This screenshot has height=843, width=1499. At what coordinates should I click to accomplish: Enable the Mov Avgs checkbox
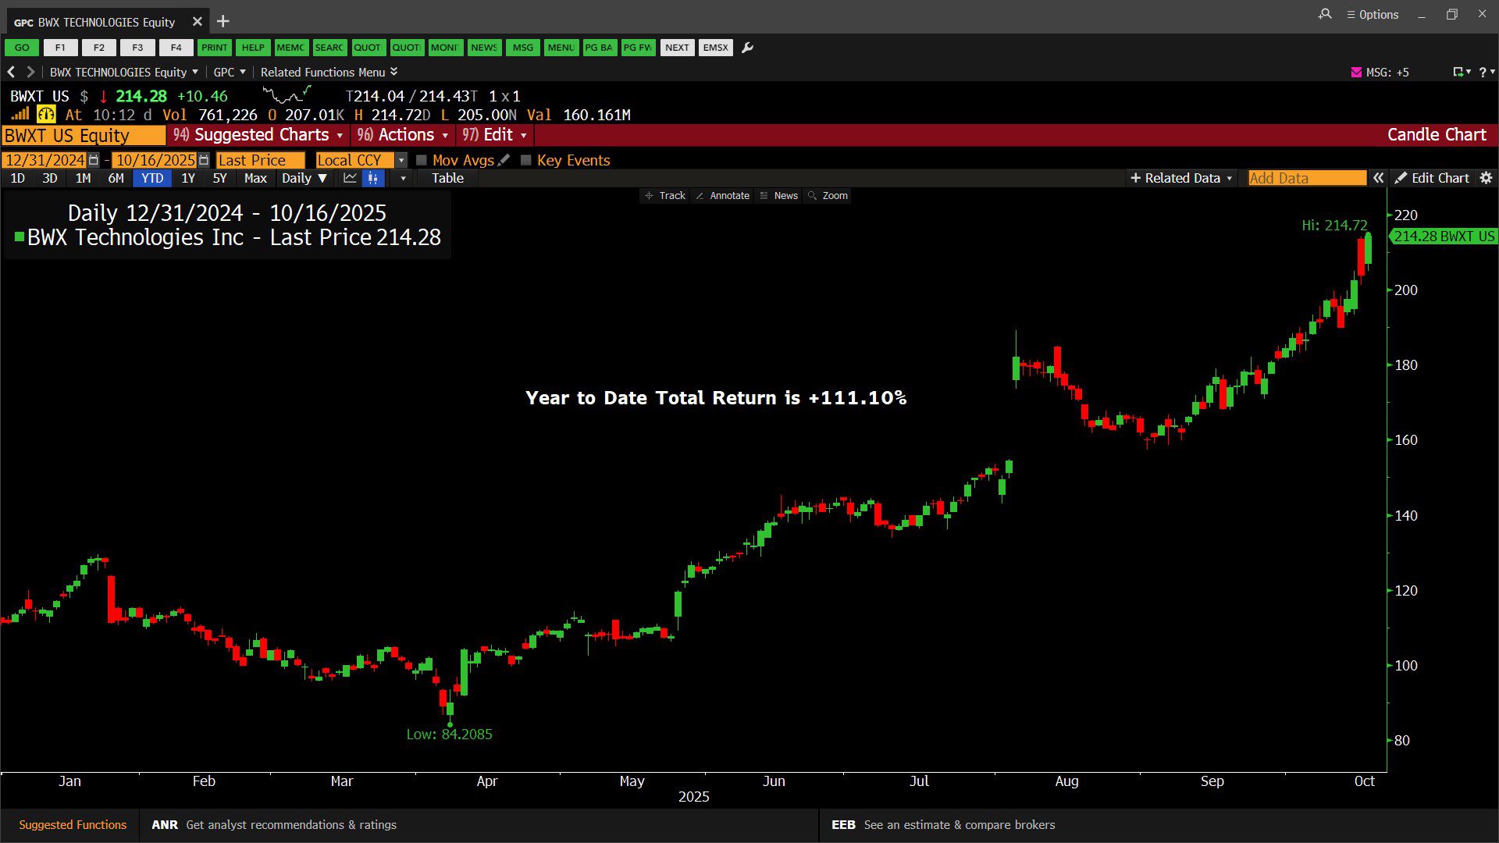(422, 160)
